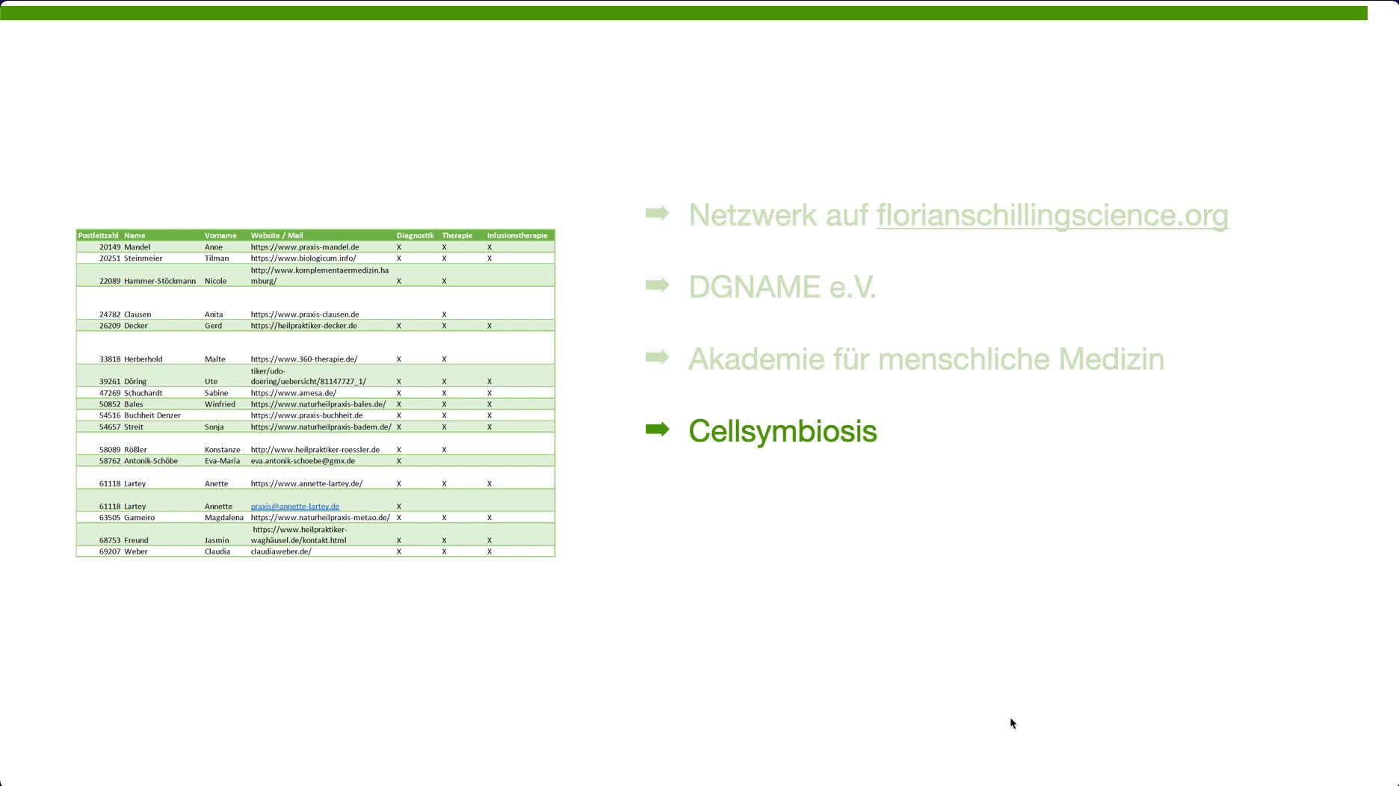This screenshot has width=1399, height=786.
Task: Open the florianschillingscience.org link
Action: [1052, 215]
